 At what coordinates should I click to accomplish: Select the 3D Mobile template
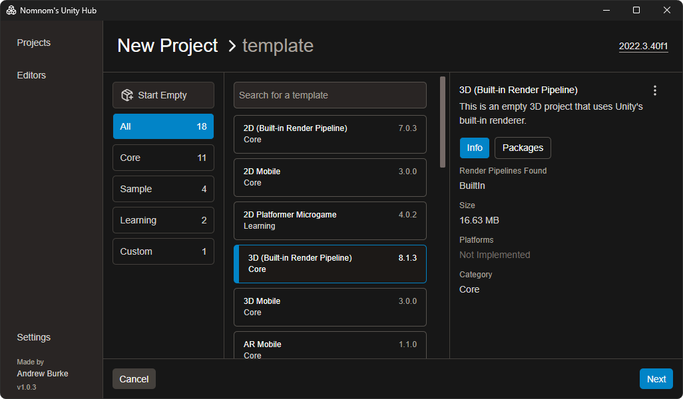[330, 307]
